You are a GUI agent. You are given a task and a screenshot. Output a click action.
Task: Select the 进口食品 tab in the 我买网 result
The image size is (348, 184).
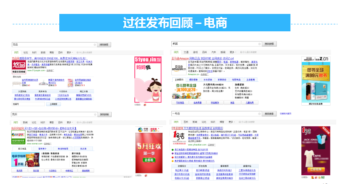pyautogui.click(x=22, y=149)
